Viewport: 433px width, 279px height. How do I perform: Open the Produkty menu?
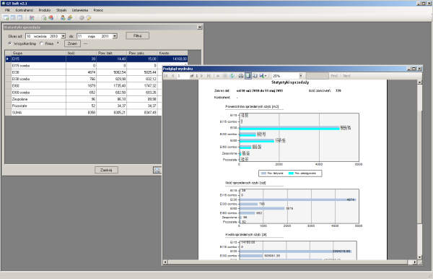point(45,10)
